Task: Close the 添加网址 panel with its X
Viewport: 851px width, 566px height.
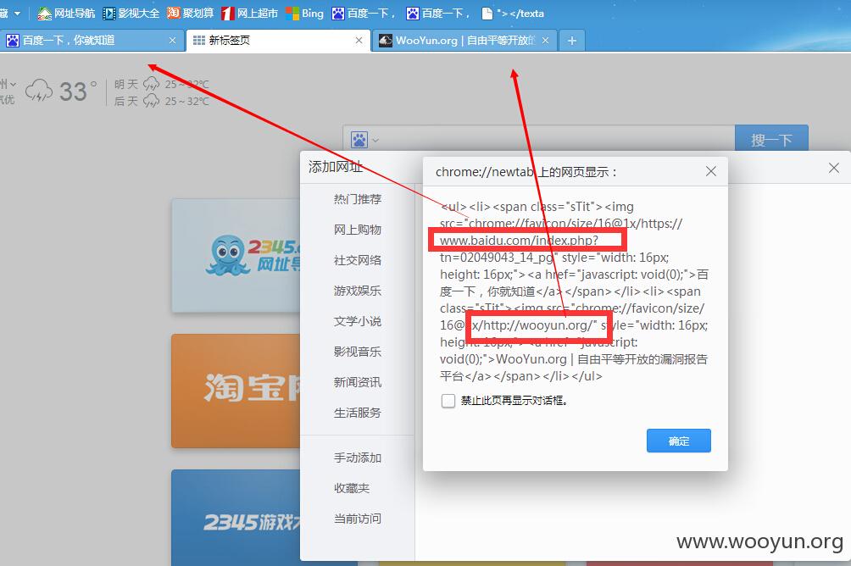Action: click(834, 168)
